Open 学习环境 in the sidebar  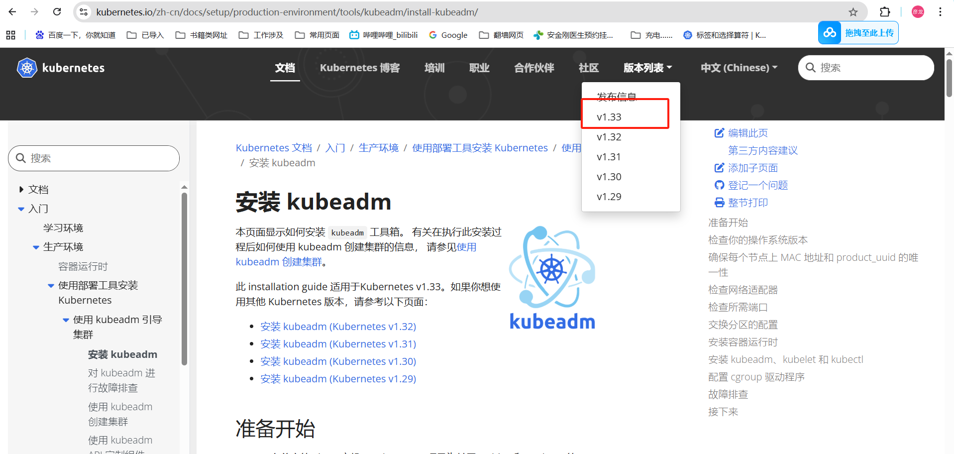(x=63, y=228)
